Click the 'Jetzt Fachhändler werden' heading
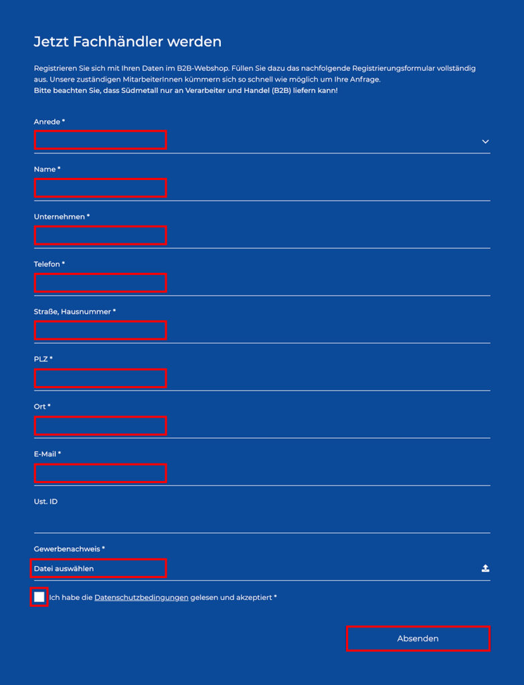Viewport: 524px width, 685px height. (x=127, y=41)
